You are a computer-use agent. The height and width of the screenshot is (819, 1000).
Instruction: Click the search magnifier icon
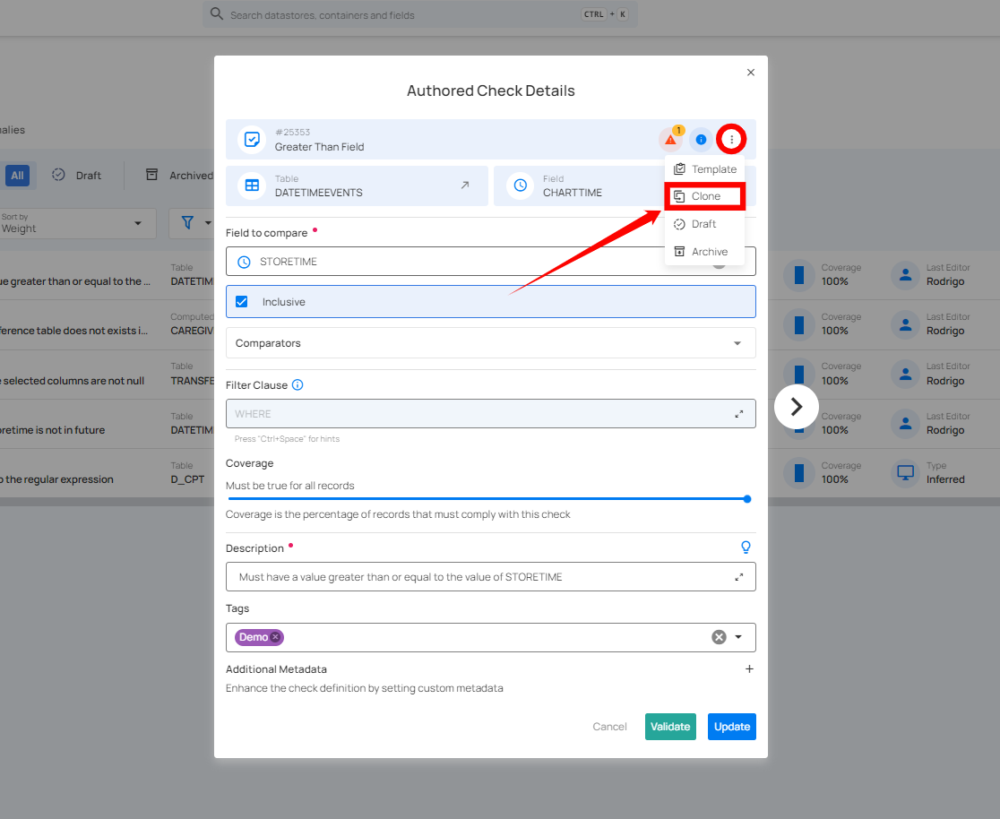coord(217,14)
